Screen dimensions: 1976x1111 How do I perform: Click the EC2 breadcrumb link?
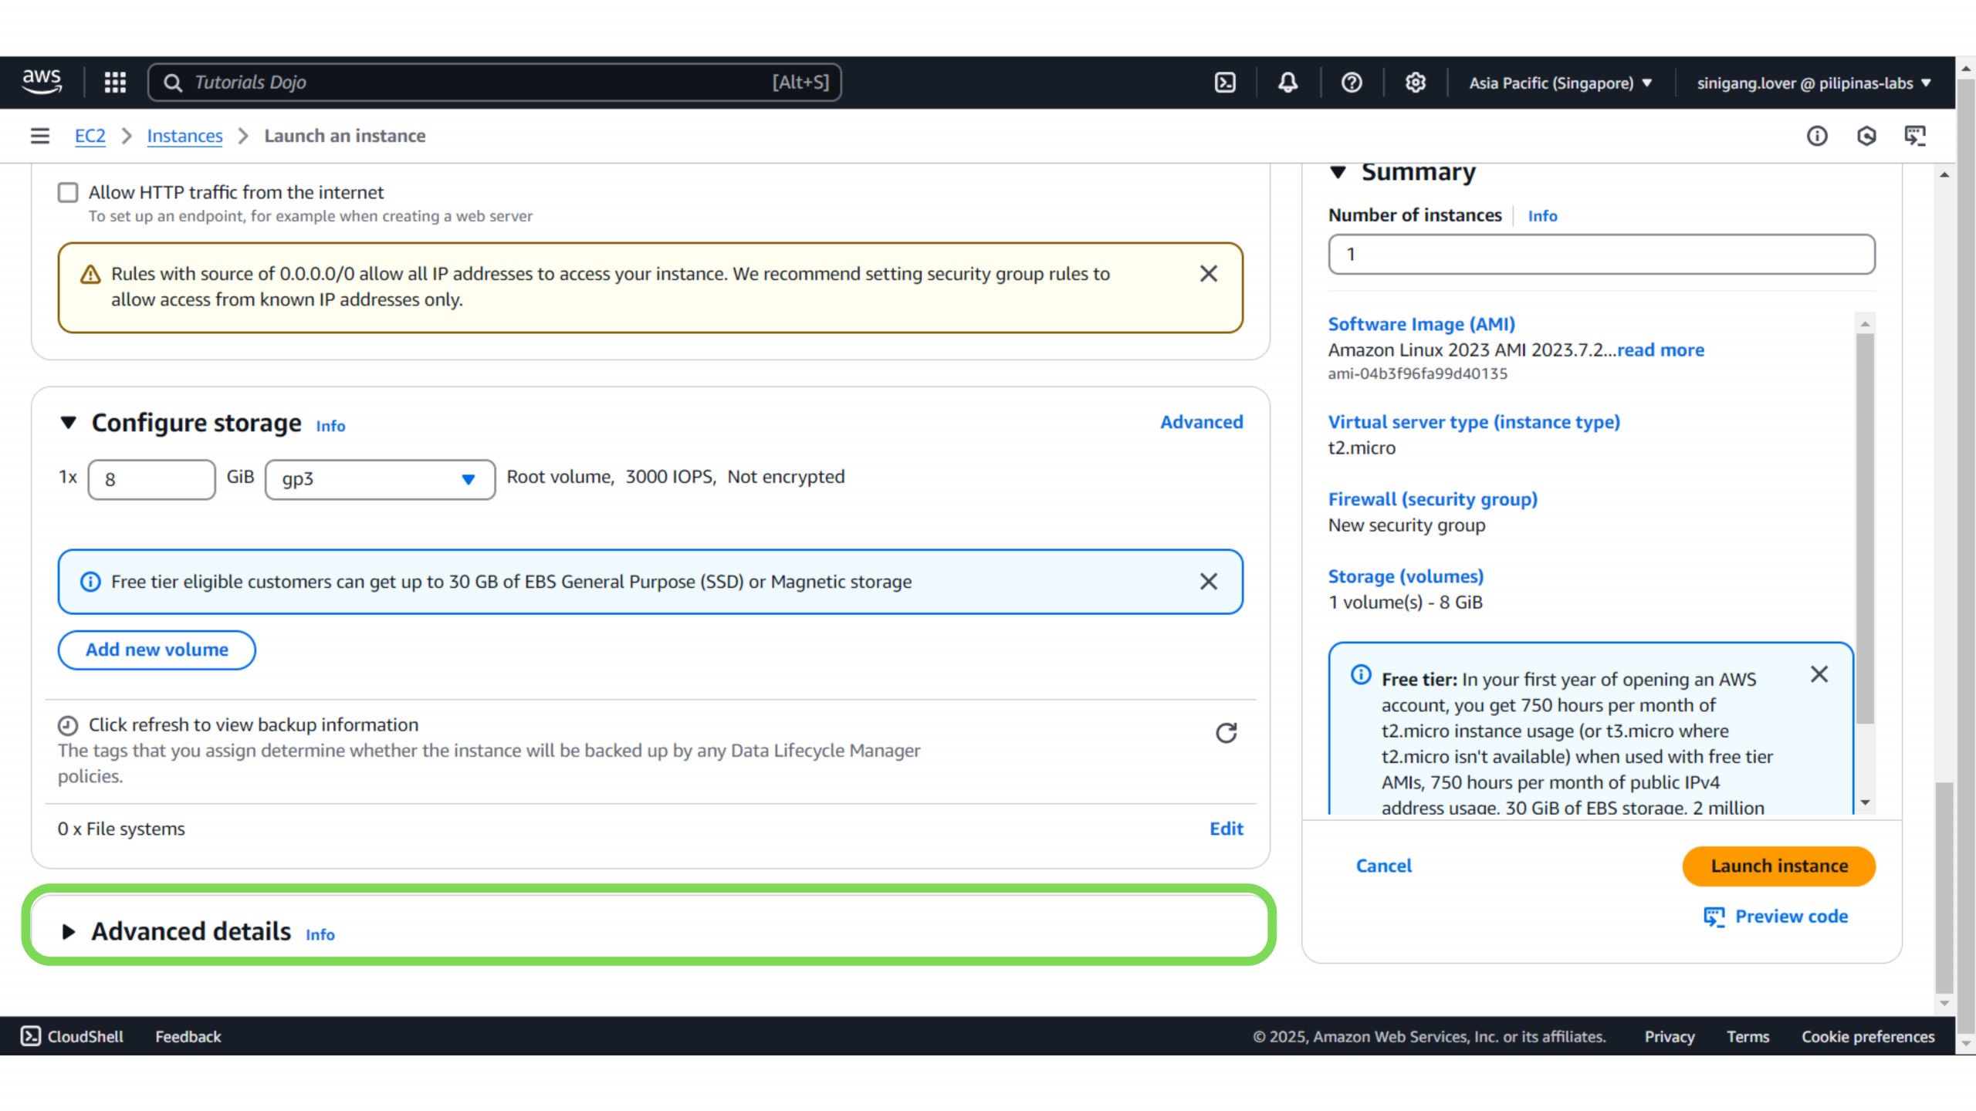point(90,136)
